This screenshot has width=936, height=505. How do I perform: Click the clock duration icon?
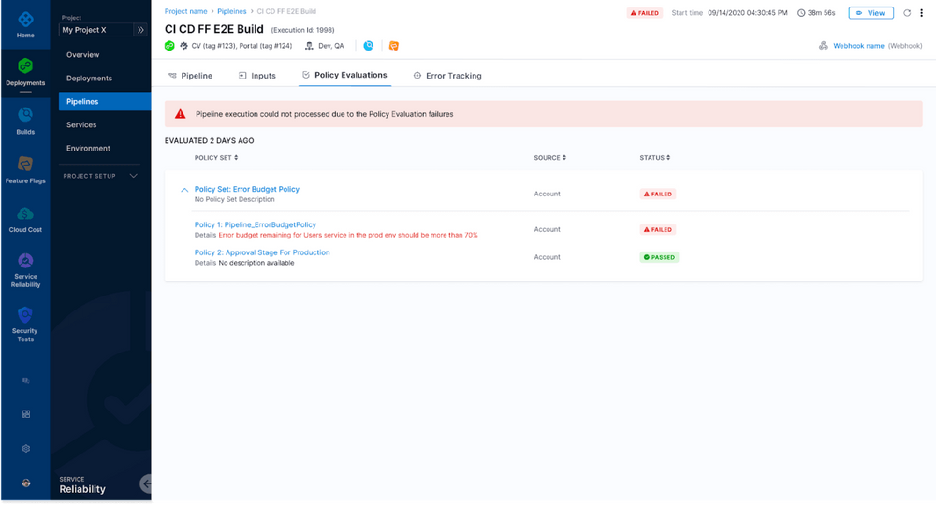tap(801, 13)
